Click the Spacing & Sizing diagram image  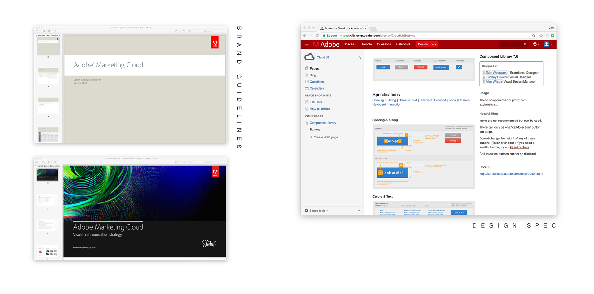click(x=424, y=156)
